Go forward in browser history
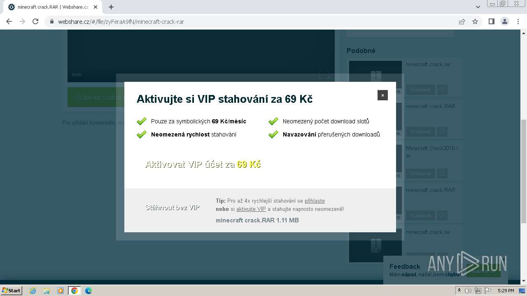This screenshot has height=296, width=527. pos(22,21)
